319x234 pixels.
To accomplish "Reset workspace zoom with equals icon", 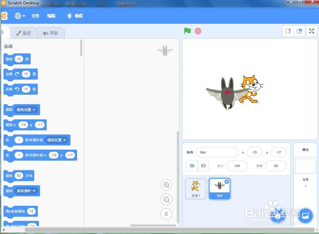I will [166, 214].
